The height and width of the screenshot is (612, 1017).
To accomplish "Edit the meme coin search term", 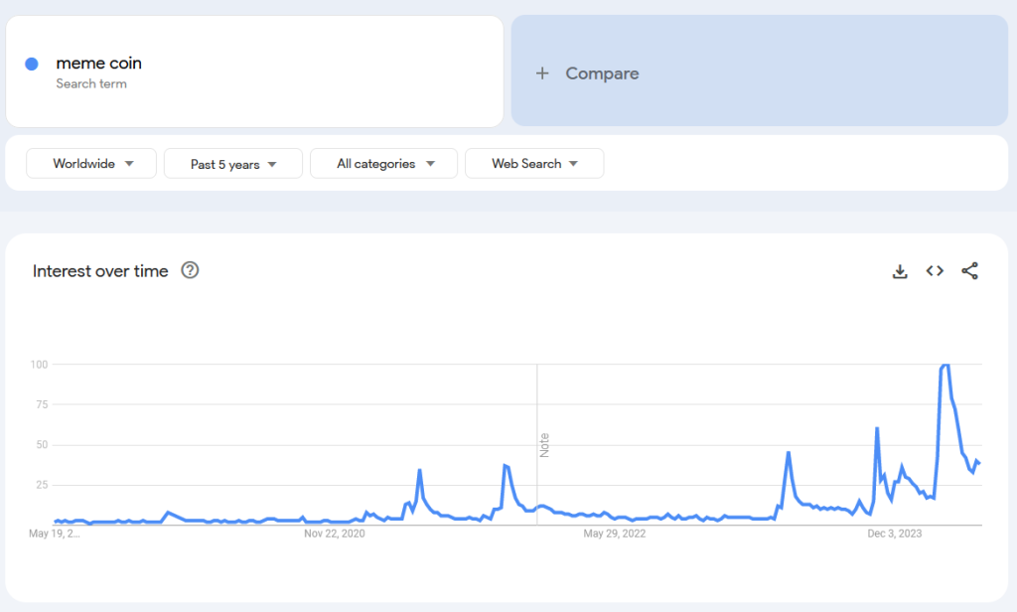I will (x=99, y=64).
